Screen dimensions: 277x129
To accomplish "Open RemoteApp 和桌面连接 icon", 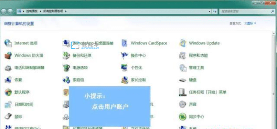I will (66, 43).
